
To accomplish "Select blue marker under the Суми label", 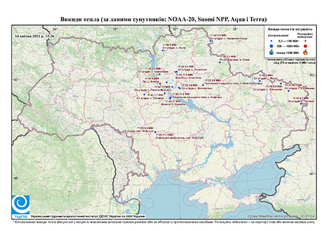I will (220, 62).
